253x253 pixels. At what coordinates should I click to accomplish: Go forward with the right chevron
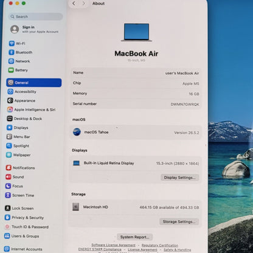83,3
